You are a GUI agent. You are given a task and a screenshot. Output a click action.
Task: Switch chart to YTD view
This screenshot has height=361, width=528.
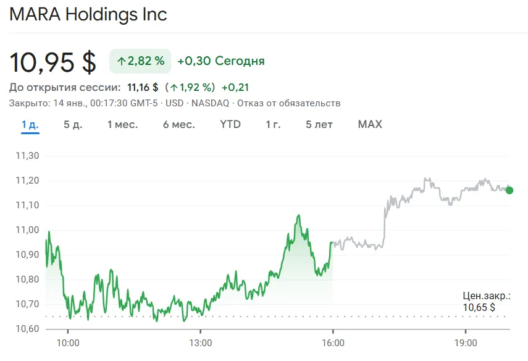(x=230, y=124)
